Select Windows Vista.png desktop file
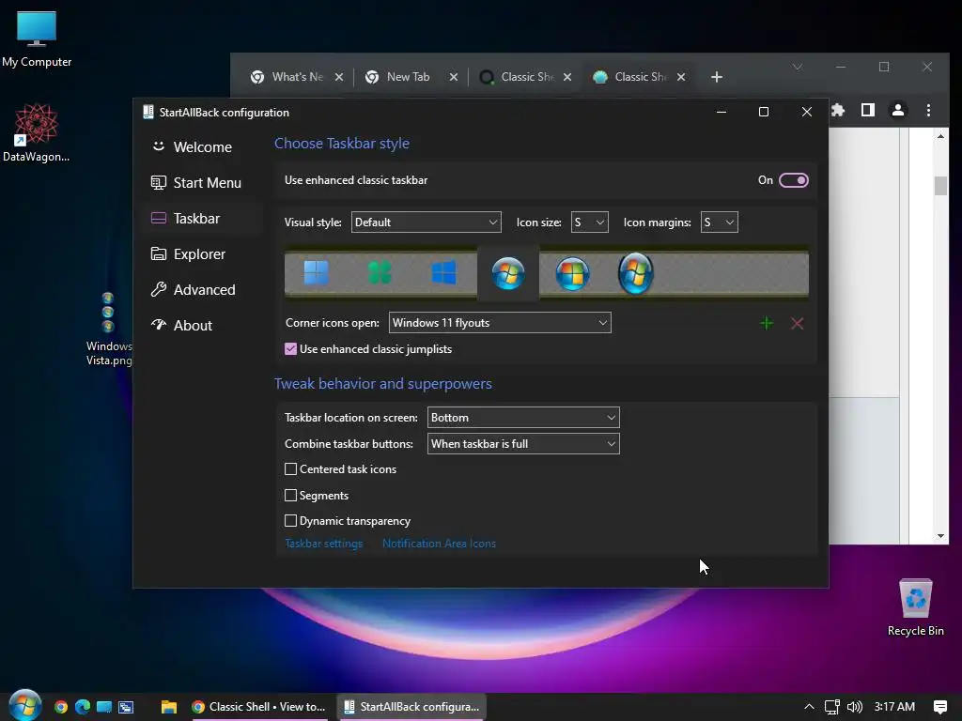Screen dimensions: 962x721 click(x=109, y=330)
